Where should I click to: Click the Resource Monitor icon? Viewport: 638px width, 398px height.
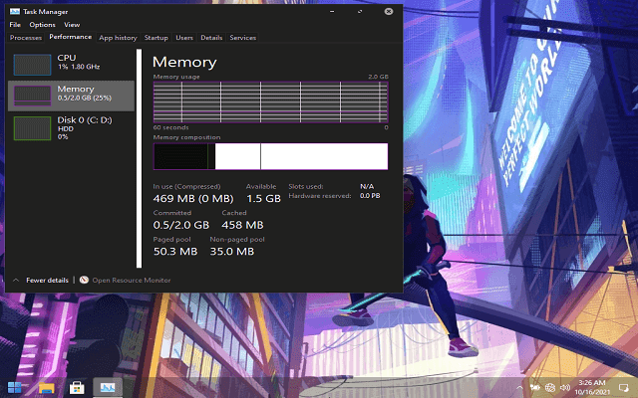pos(84,280)
